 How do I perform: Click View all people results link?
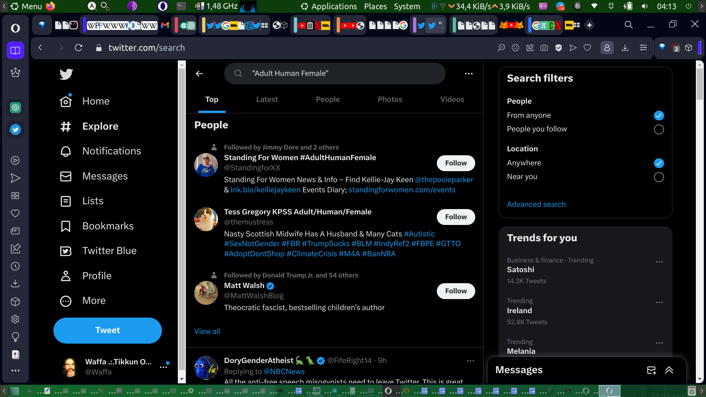(207, 331)
